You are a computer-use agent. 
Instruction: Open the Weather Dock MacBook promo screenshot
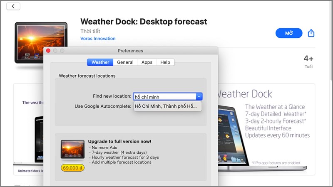point(266,129)
